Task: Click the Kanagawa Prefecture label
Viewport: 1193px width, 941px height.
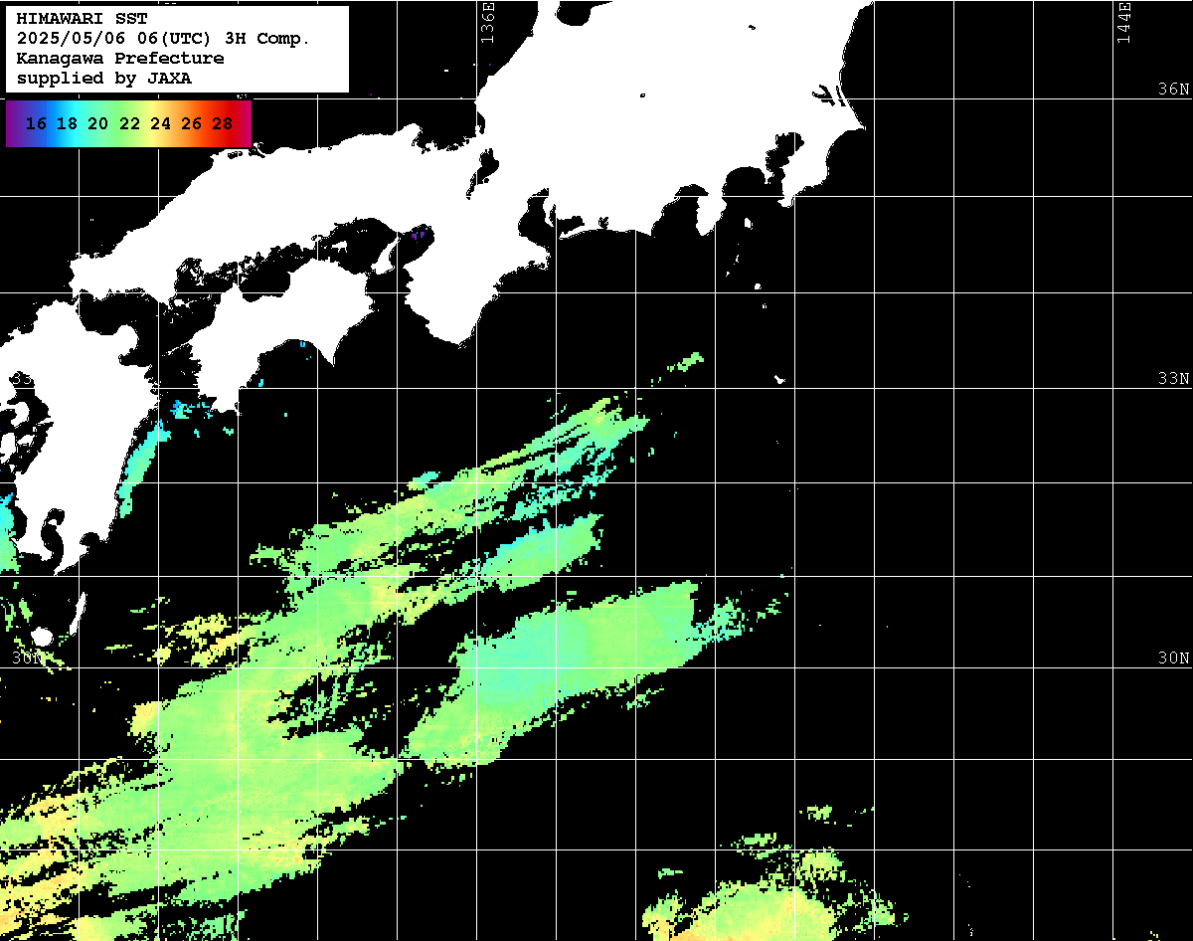Action: coord(120,59)
